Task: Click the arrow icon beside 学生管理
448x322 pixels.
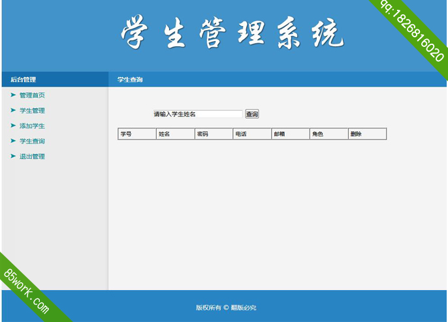Action: 13,110
